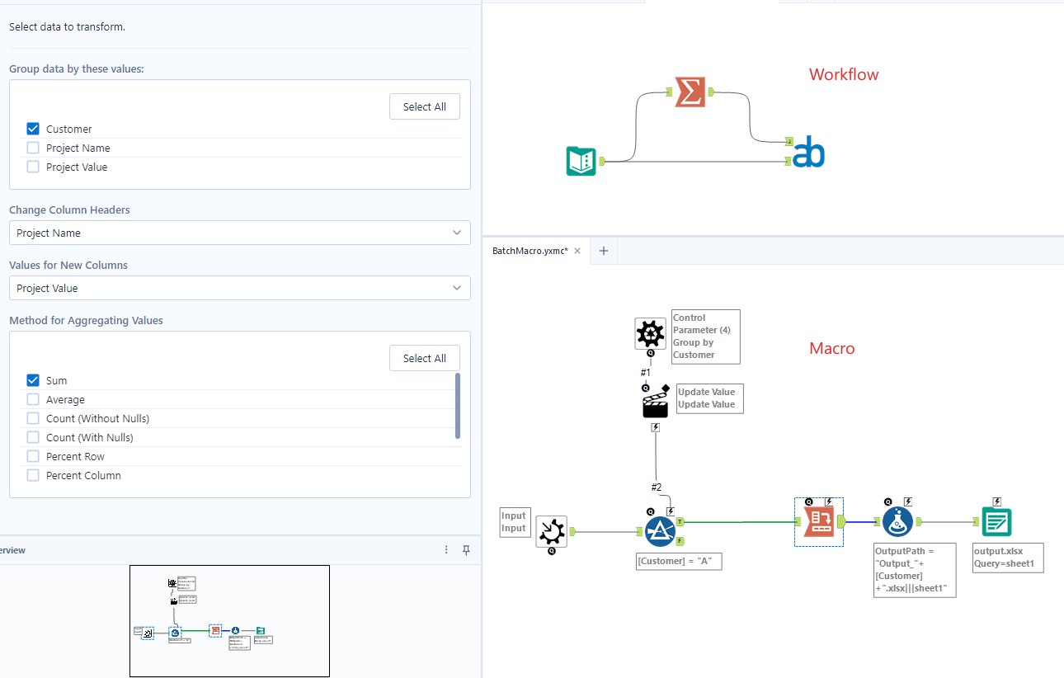
Task: Click the output.xlsx Output Data tool
Action: coord(996,521)
